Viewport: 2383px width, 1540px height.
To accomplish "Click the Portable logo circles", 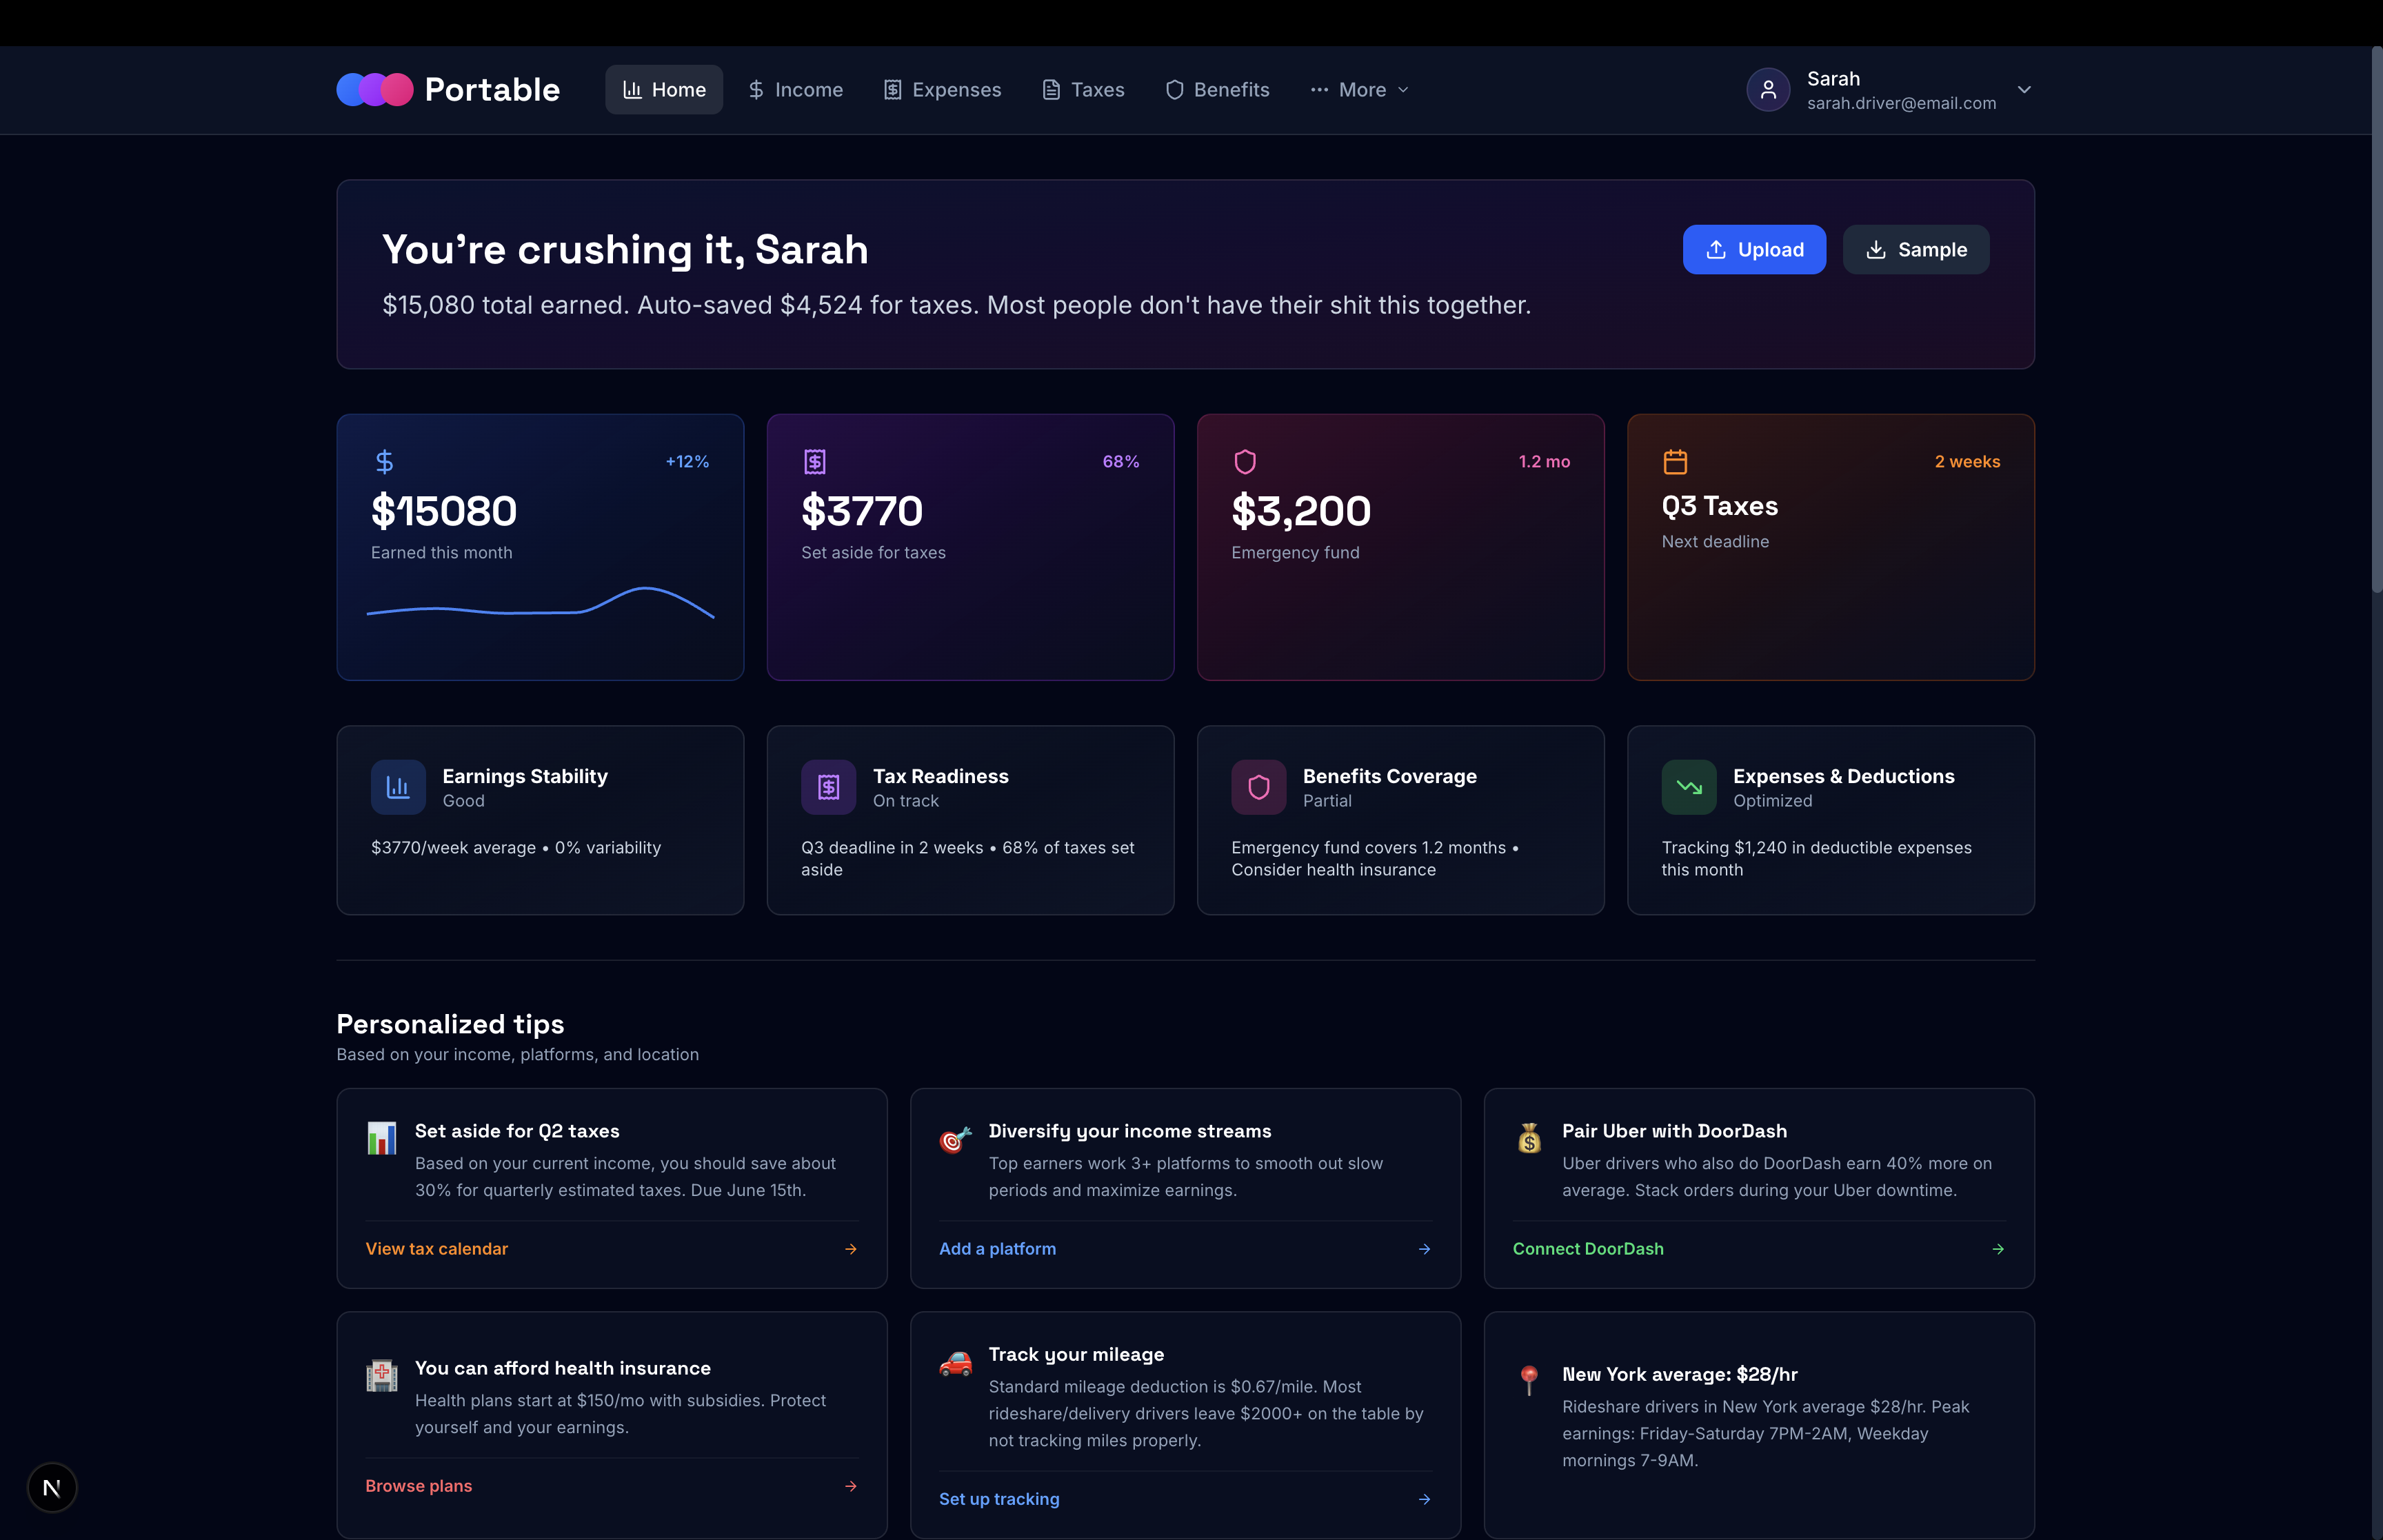I will 374,90.
